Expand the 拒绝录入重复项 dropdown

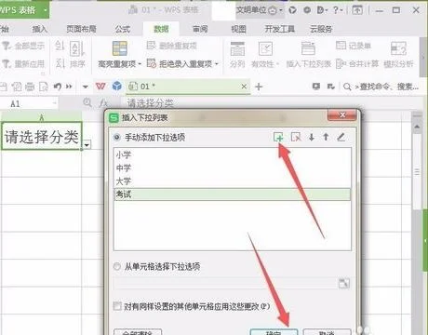click(x=217, y=64)
